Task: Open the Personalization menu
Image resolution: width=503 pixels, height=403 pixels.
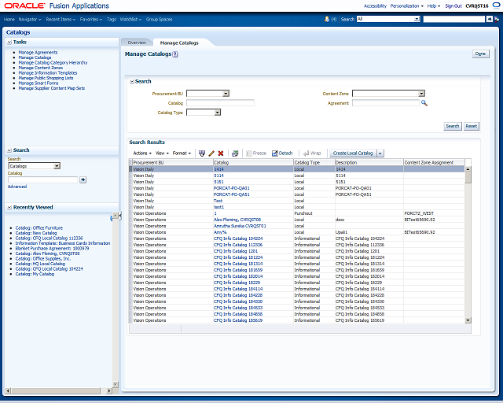Action: (x=407, y=6)
